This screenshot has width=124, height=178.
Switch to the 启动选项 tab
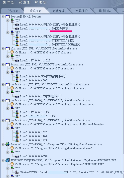click(58, 11)
